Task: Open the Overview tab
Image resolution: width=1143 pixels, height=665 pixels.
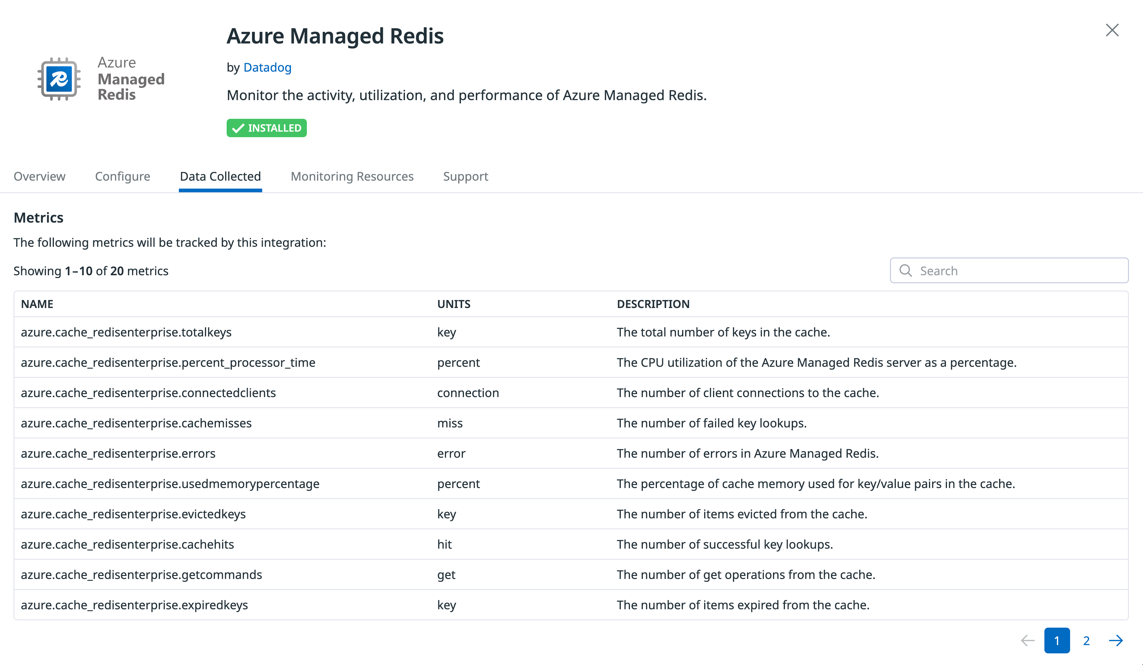Action: coord(40,176)
